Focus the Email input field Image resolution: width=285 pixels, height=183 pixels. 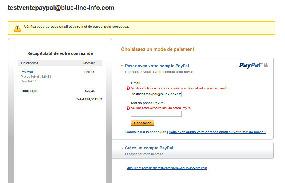click(x=156, y=94)
